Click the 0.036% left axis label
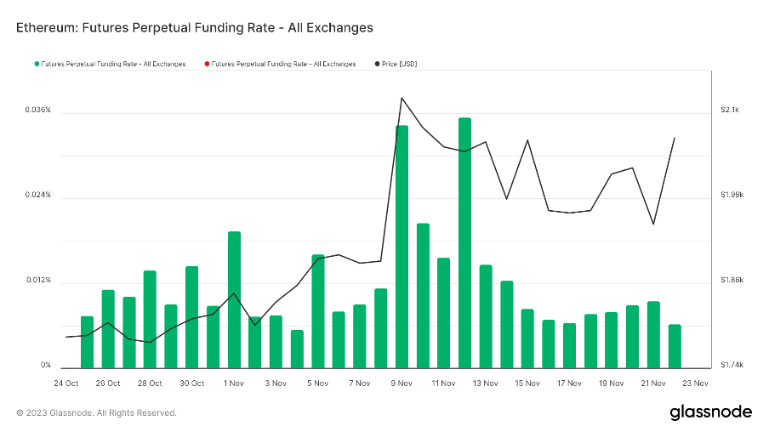 [x=37, y=111]
